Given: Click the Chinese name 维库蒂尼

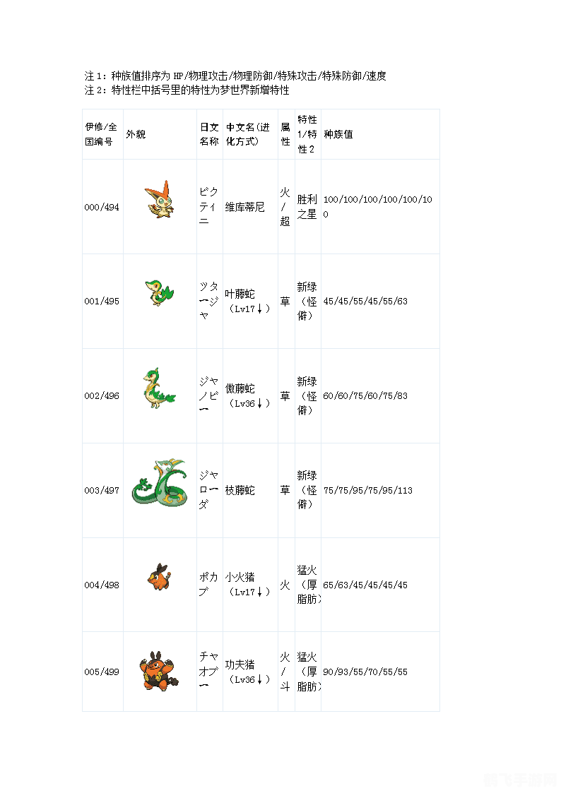Looking at the screenshot, I should (245, 207).
